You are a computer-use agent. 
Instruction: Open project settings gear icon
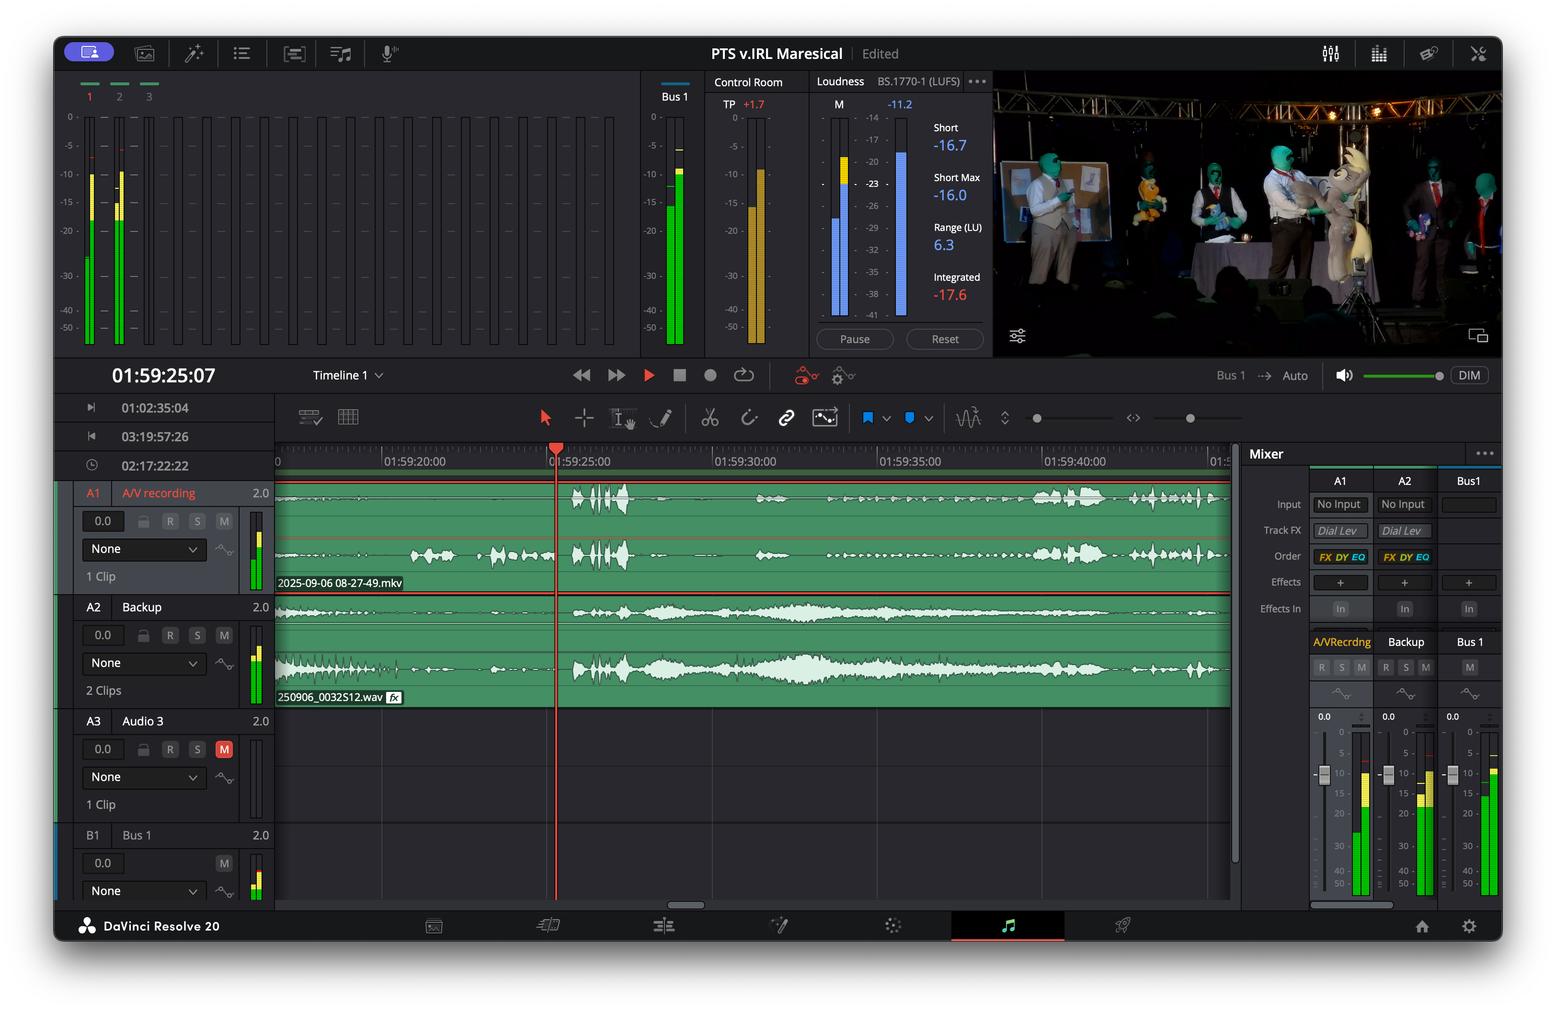pos(1469,926)
